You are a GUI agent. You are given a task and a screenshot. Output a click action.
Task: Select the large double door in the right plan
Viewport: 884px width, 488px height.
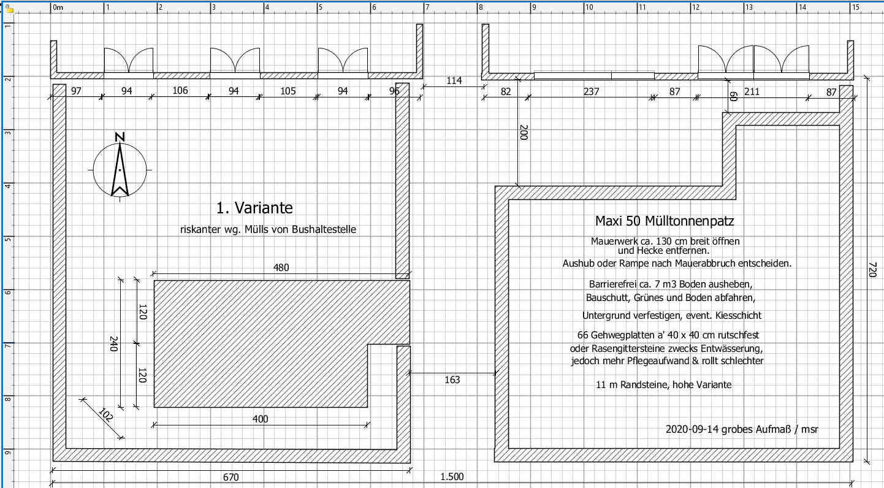point(753,63)
